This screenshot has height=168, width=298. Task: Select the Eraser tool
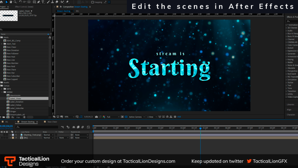tap(57, 2)
